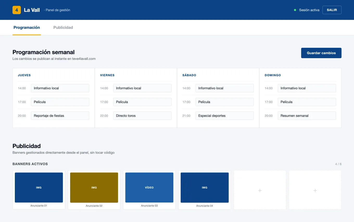Edit Viernes 22:00 Directo toros field
Viewport: 354px width, 222px height.
[x=142, y=116]
